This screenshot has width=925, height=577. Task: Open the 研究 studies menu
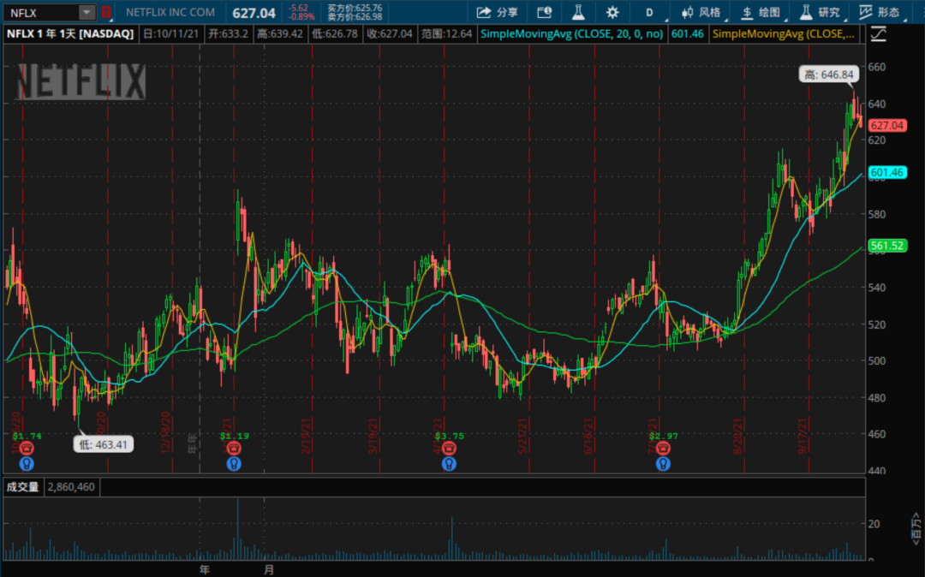pos(820,12)
